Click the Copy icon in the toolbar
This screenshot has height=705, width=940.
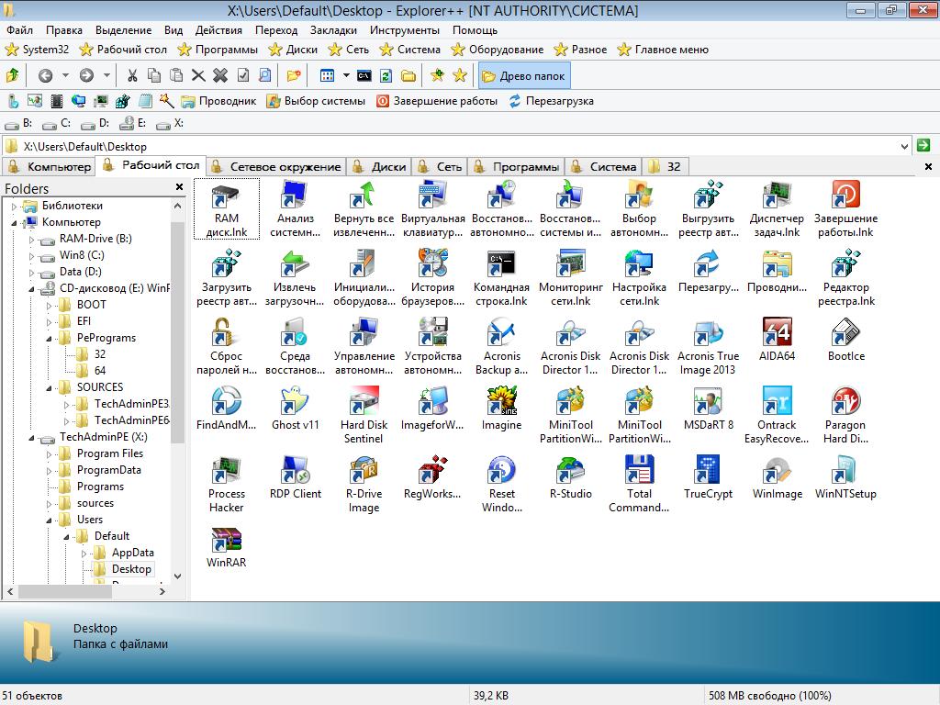click(154, 75)
